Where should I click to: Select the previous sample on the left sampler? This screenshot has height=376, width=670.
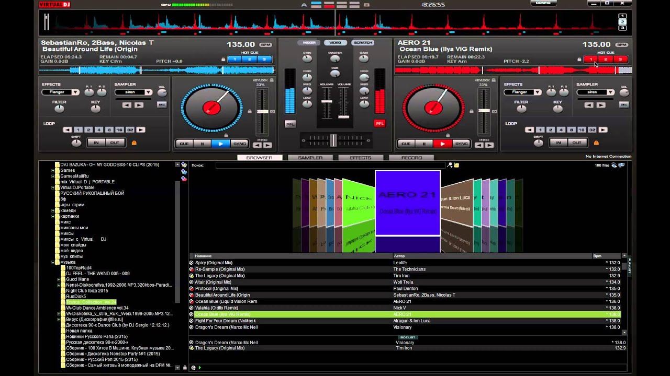[x=127, y=105]
